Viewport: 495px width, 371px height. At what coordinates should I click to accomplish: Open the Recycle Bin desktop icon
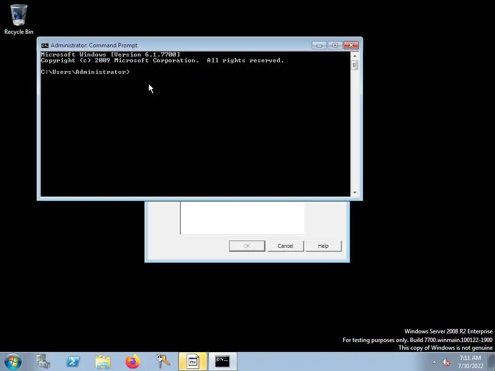point(19,19)
